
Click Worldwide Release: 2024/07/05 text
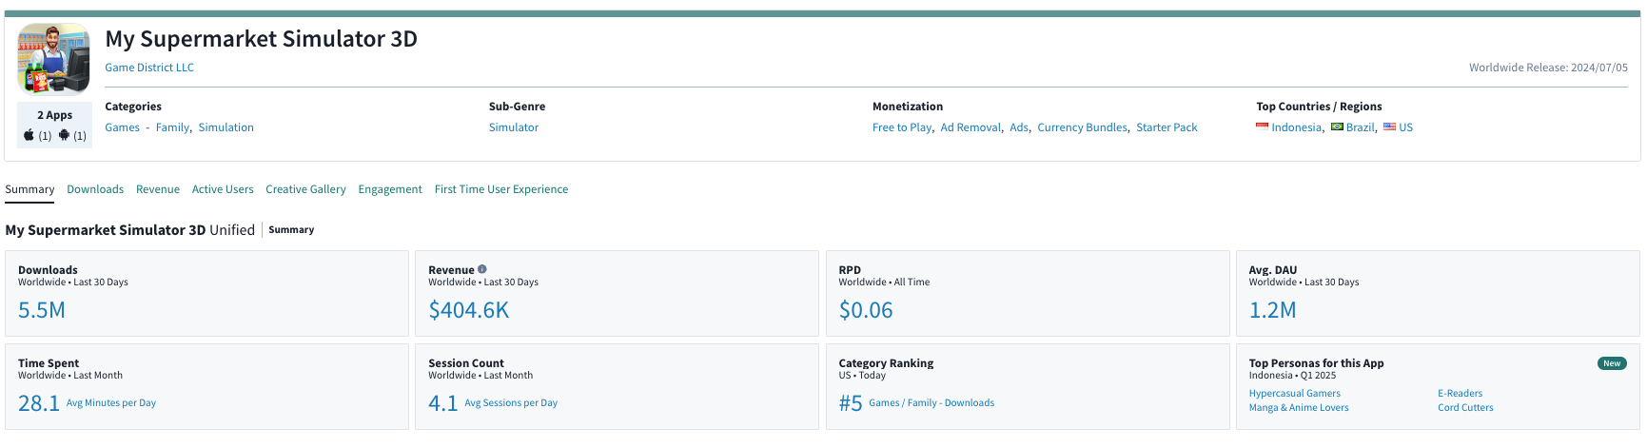point(1548,68)
